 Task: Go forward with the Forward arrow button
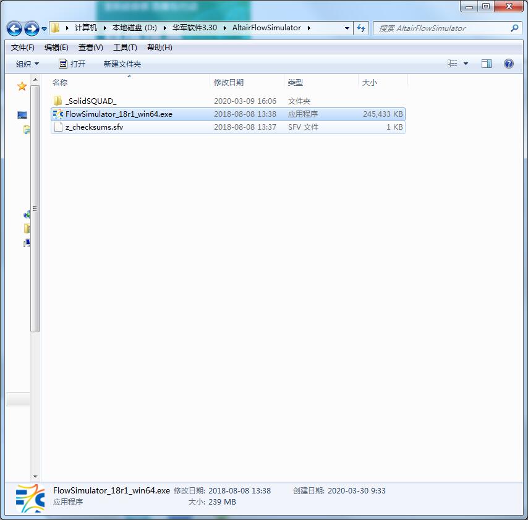32,28
